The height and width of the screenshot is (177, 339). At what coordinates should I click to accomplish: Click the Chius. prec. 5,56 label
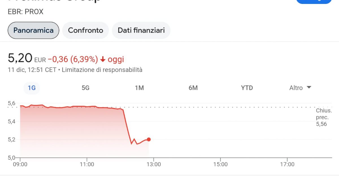pos(324,117)
